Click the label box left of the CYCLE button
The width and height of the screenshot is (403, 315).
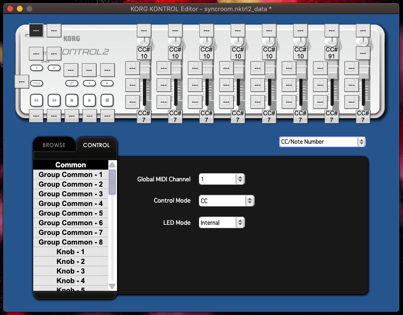22,82
